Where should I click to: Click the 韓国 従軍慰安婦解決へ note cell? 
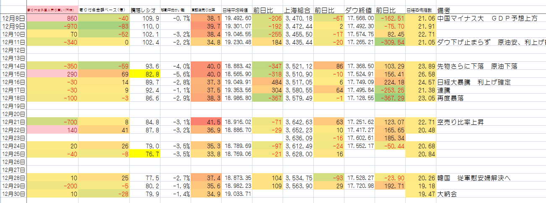pos(474,178)
